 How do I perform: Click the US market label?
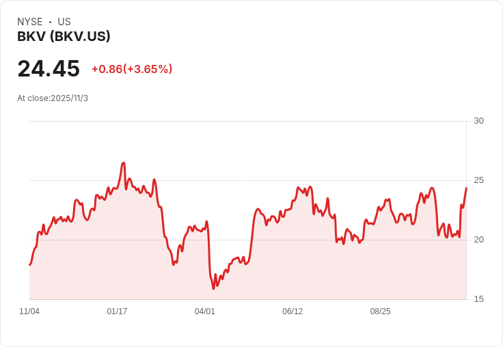tap(64, 22)
